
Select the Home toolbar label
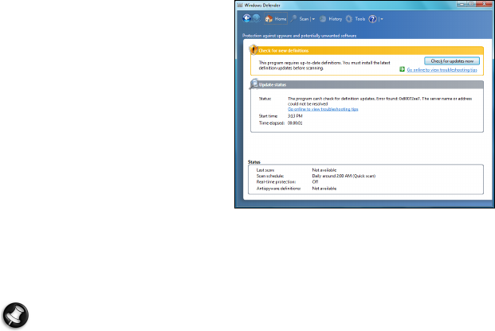point(281,19)
